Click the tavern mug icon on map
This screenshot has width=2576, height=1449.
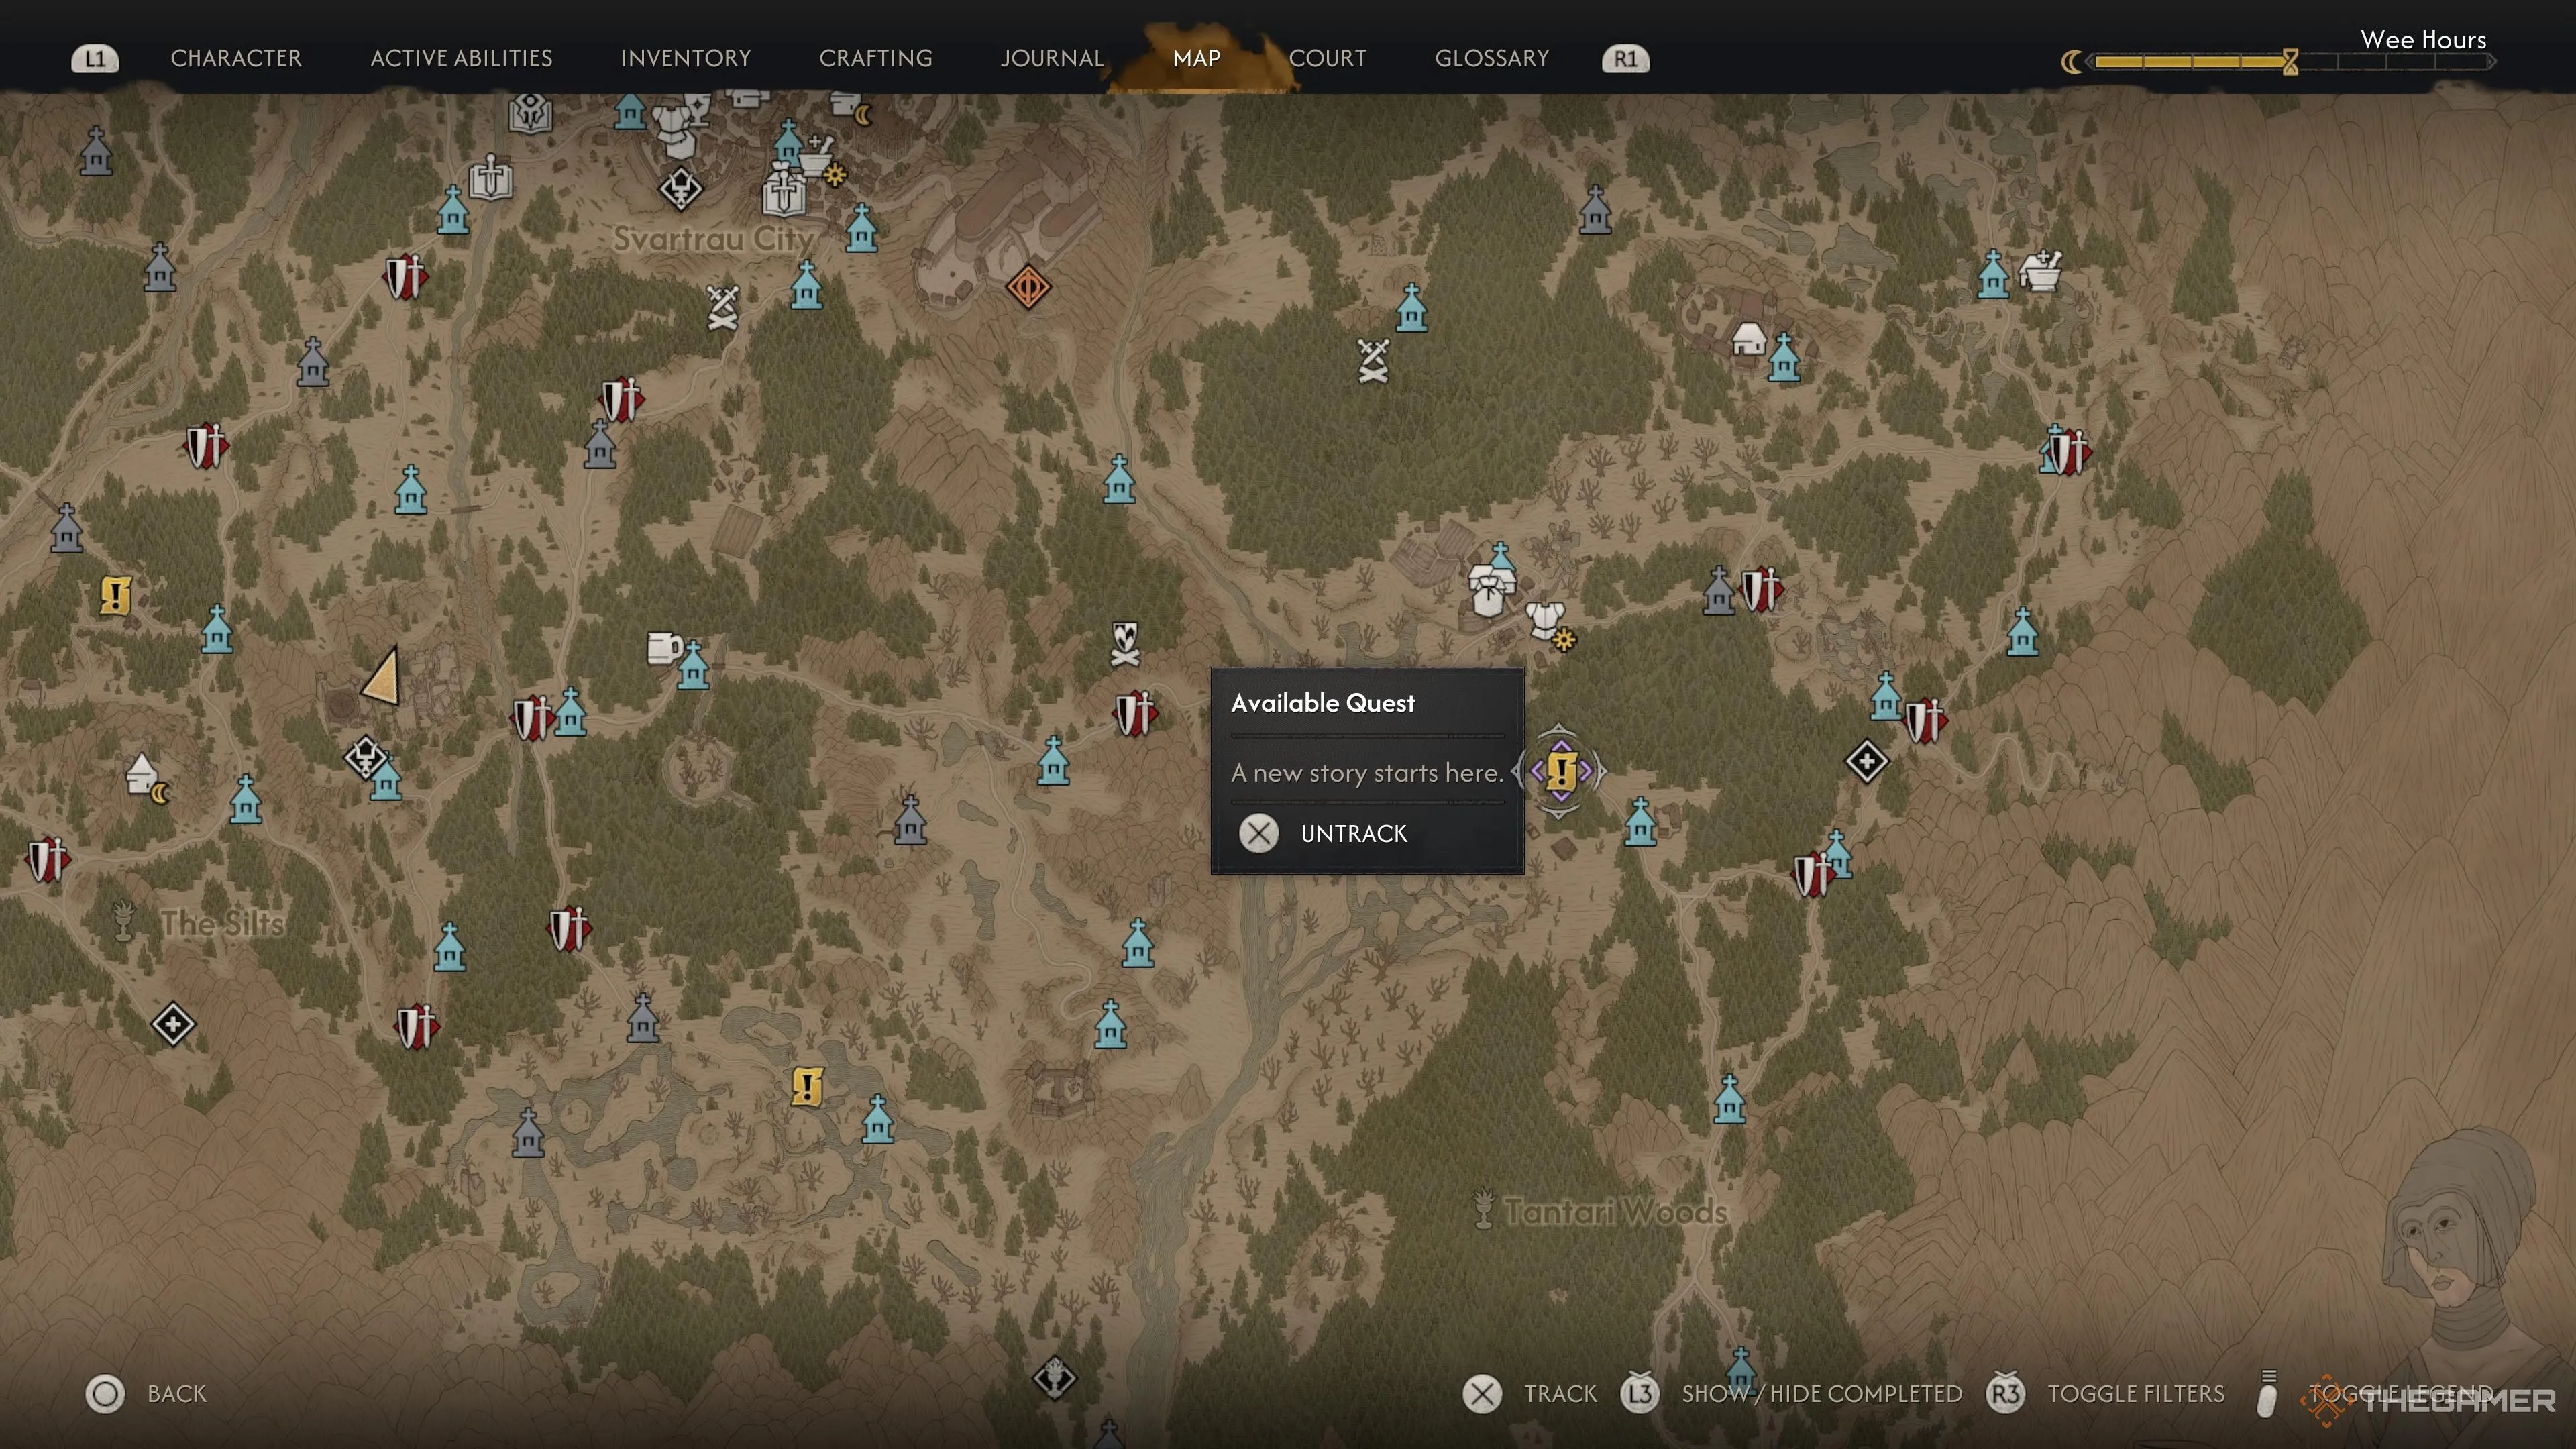coord(663,648)
